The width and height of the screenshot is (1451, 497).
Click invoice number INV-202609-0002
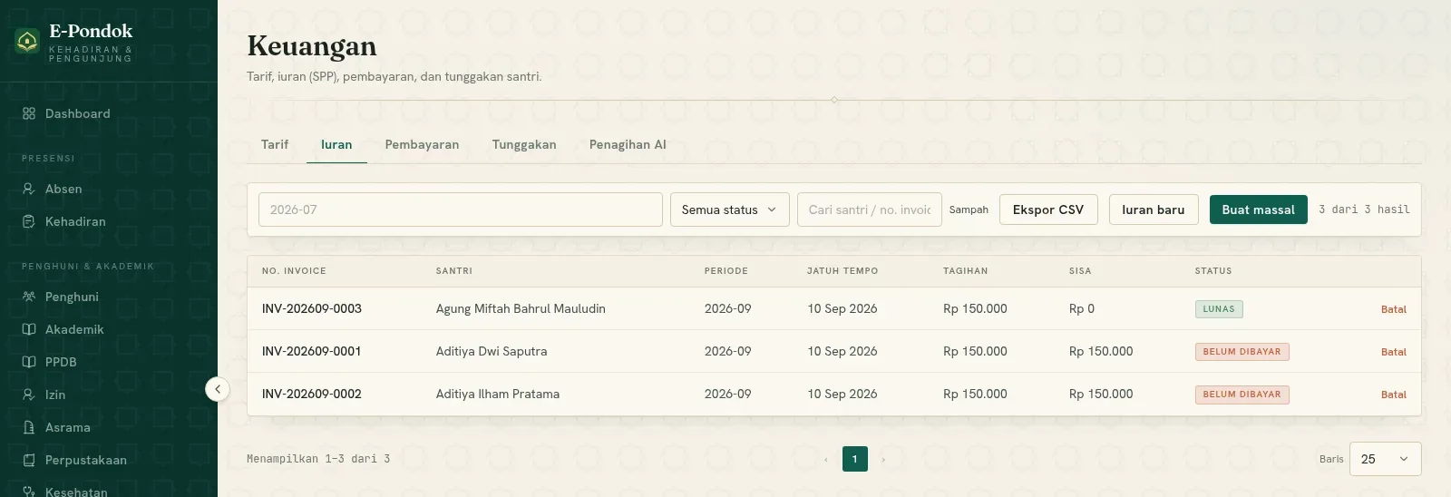[x=312, y=394]
